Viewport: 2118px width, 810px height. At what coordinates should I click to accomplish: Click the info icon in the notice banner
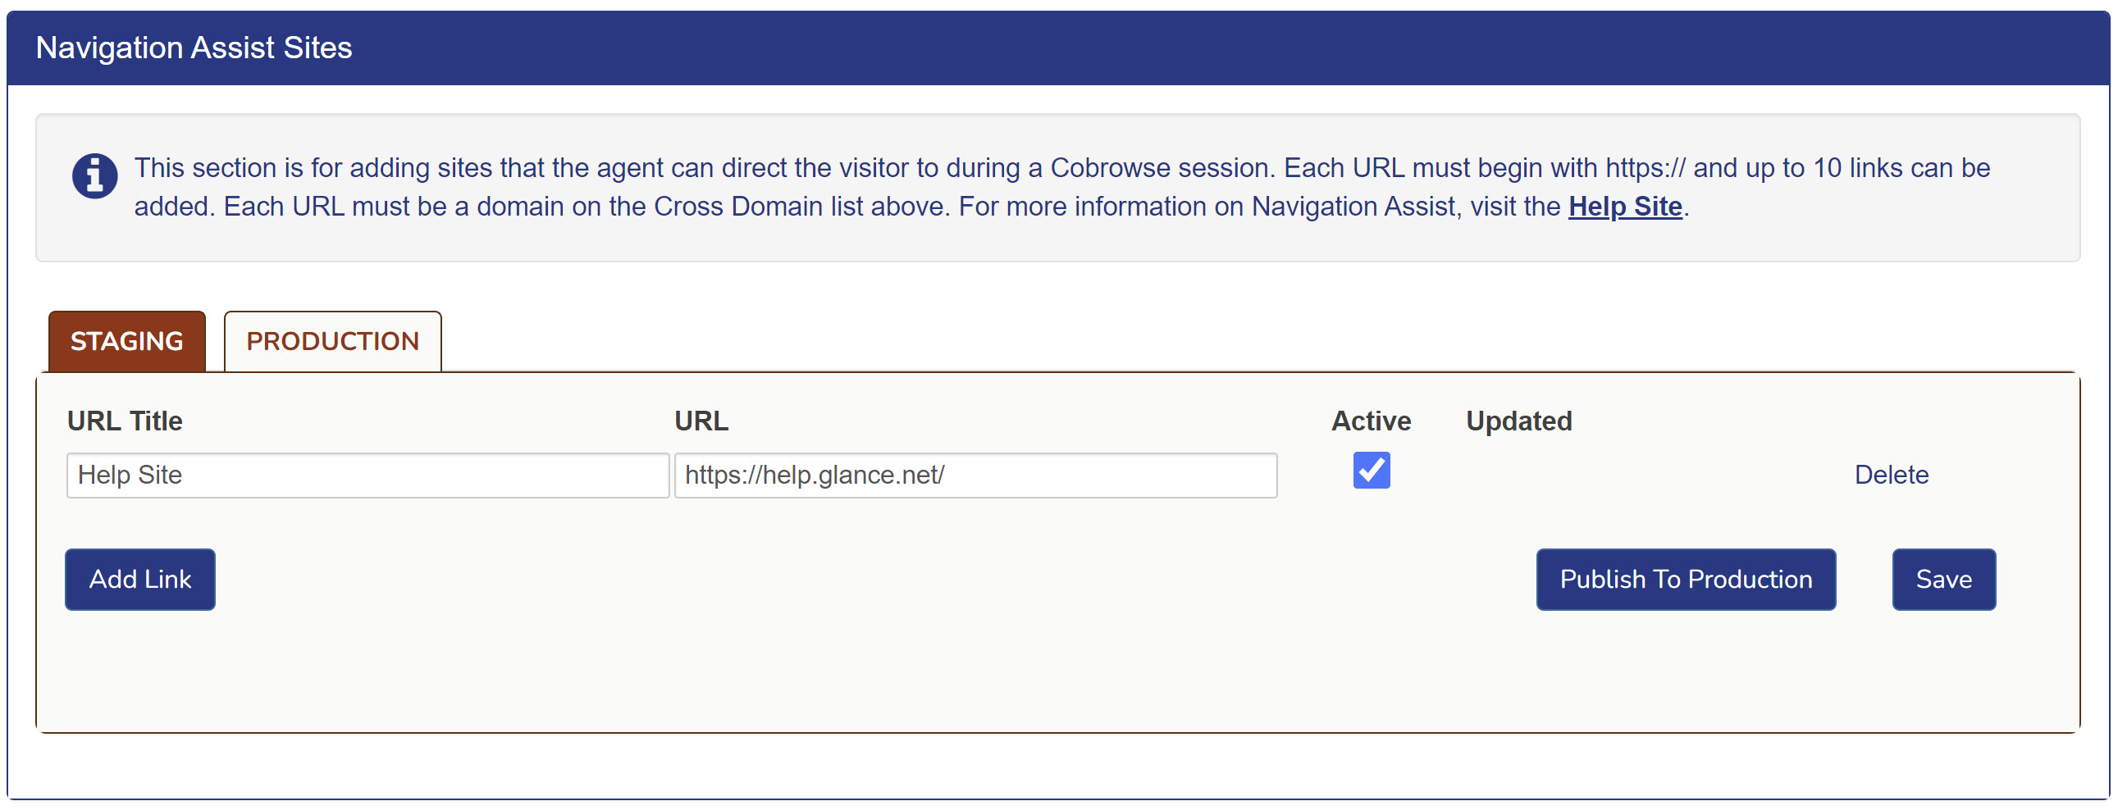tap(94, 175)
